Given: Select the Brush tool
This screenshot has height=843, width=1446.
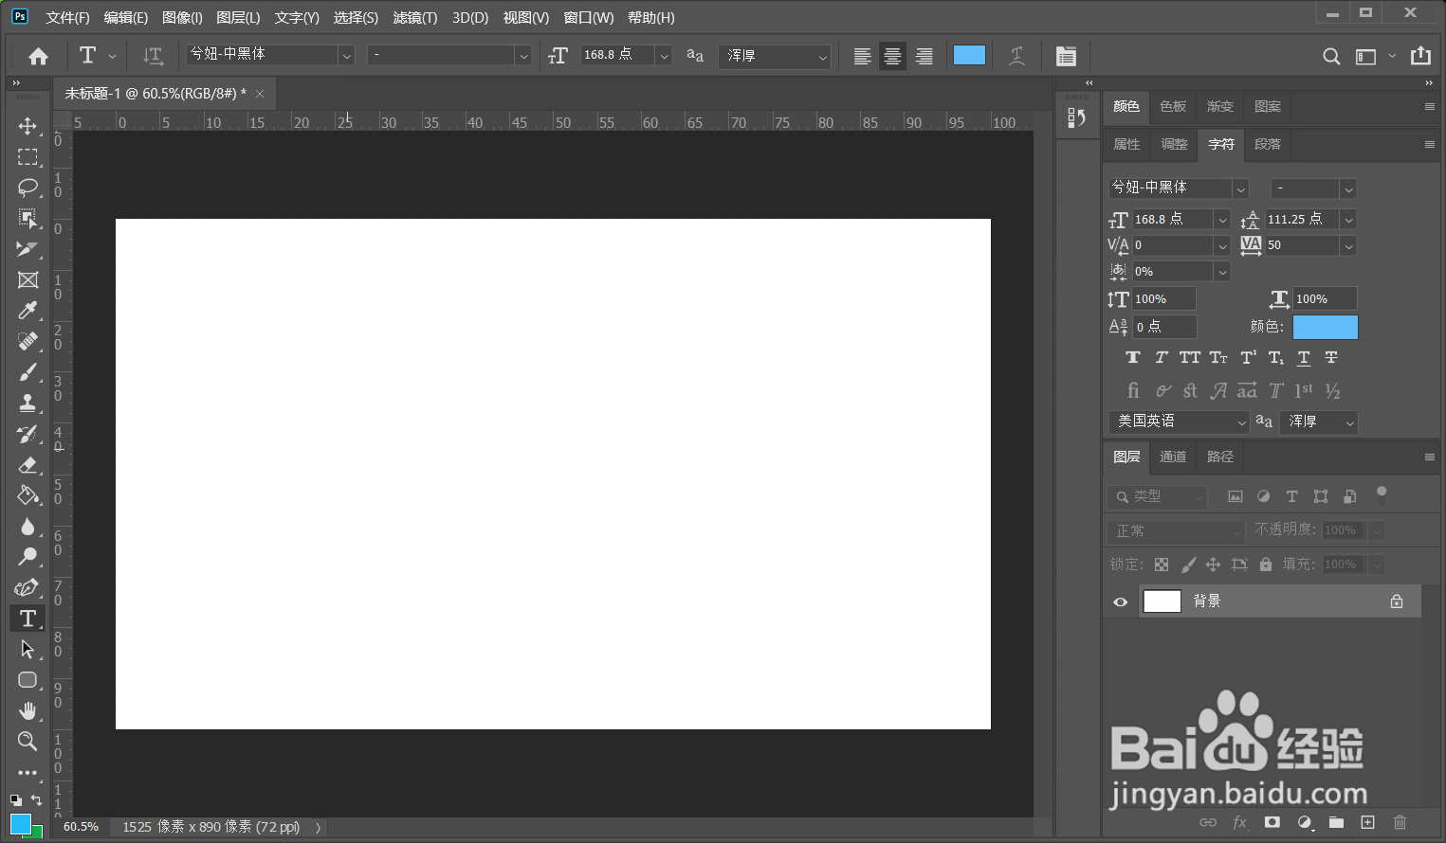Looking at the screenshot, I should (27, 372).
